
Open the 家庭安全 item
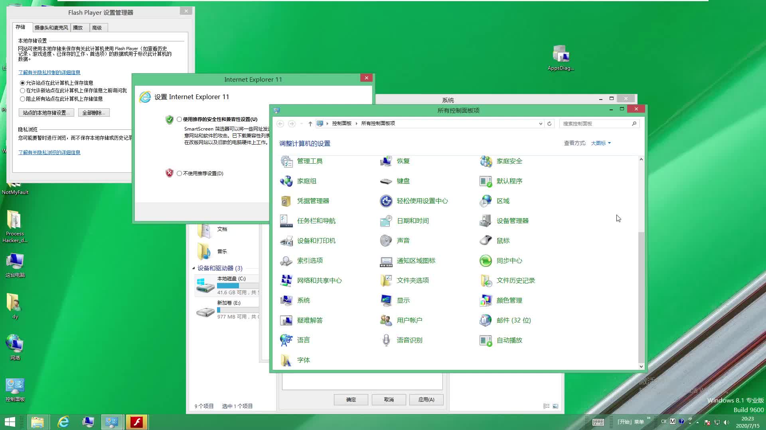[501, 161]
